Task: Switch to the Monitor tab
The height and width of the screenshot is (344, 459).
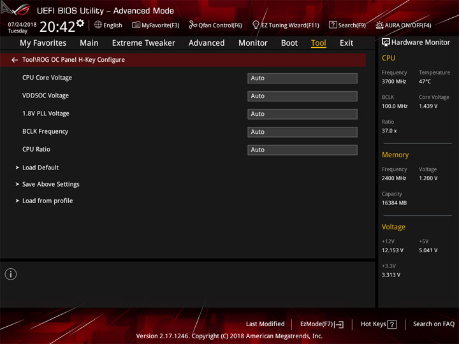Action: [x=253, y=43]
